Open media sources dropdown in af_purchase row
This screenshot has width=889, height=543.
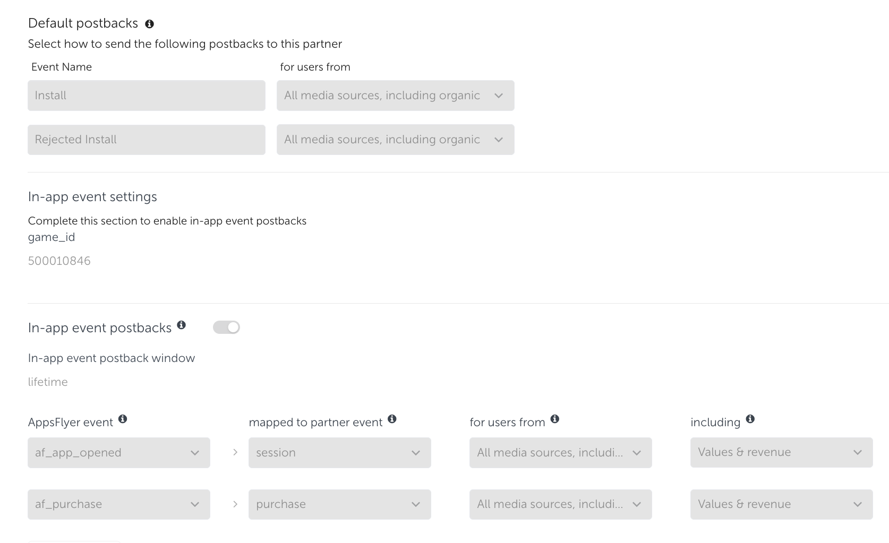click(560, 504)
